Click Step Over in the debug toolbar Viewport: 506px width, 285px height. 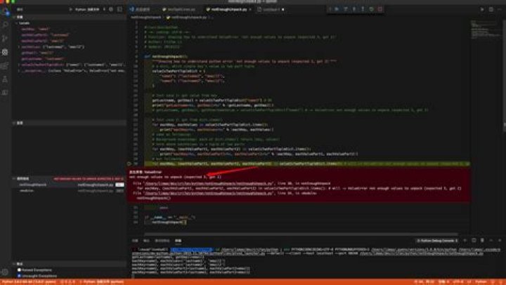(x=345, y=9)
